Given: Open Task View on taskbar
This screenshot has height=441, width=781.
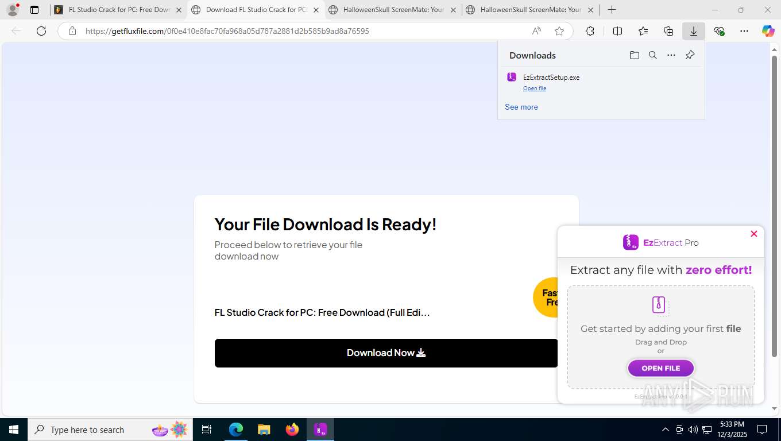Looking at the screenshot, I should [207, 430].
